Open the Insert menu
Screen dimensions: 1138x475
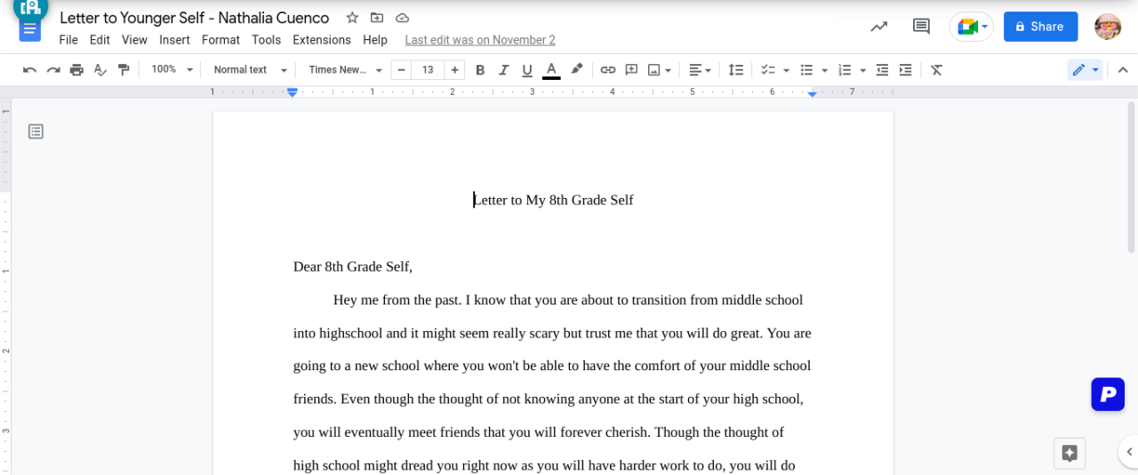coord(174,40)
